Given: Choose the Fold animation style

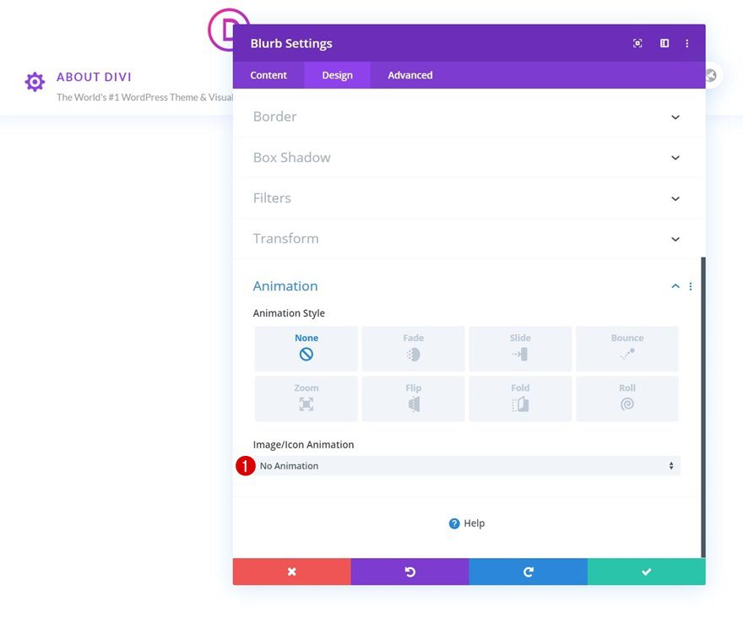Looking at the screenshot, I should [x=520, y=399].
